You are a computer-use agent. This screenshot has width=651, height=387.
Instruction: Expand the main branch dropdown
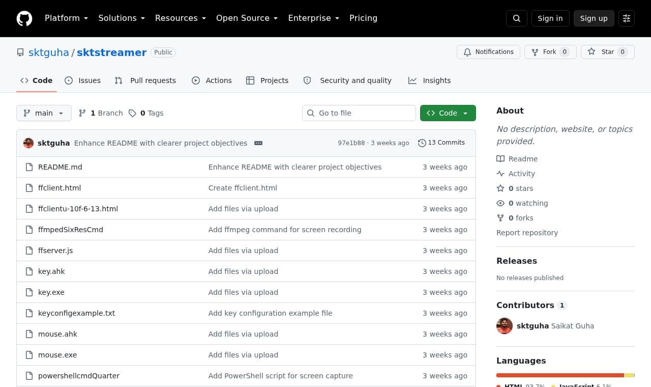coord(44,113)
